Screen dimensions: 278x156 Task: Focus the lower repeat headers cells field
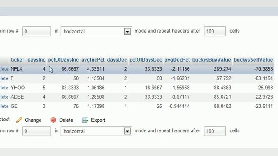(x=215, y=131)
